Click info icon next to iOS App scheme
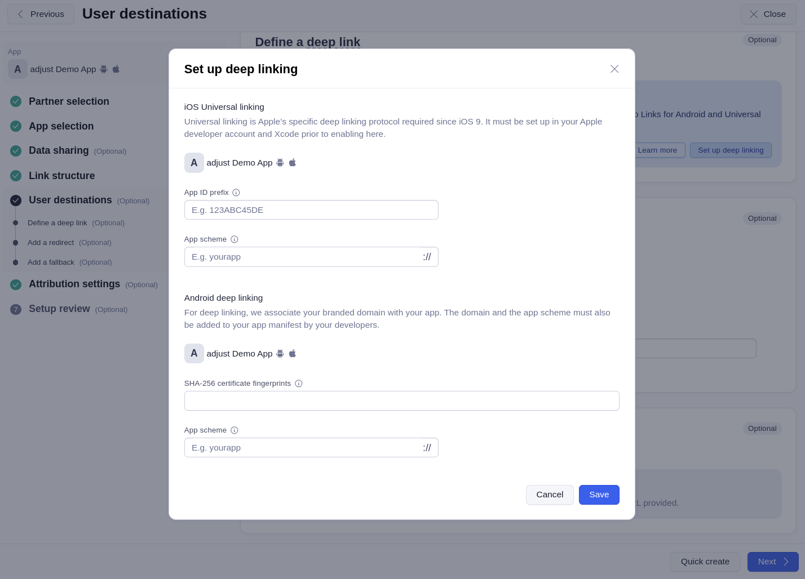The width and height of the screenshot is (805, 579). tap(235, 239)
